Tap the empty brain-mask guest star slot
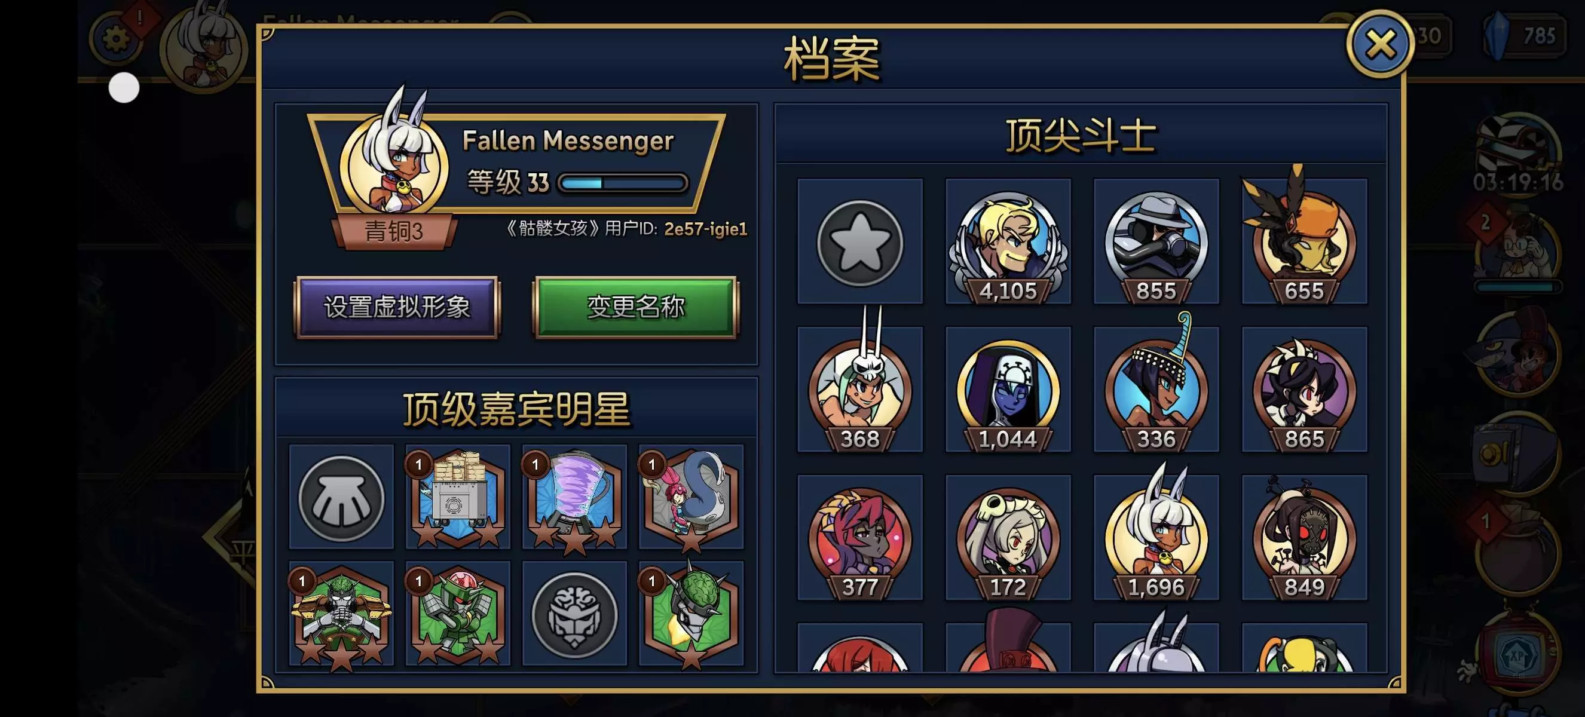Viewport: 1585px width, 717px height. click(574, 613)
